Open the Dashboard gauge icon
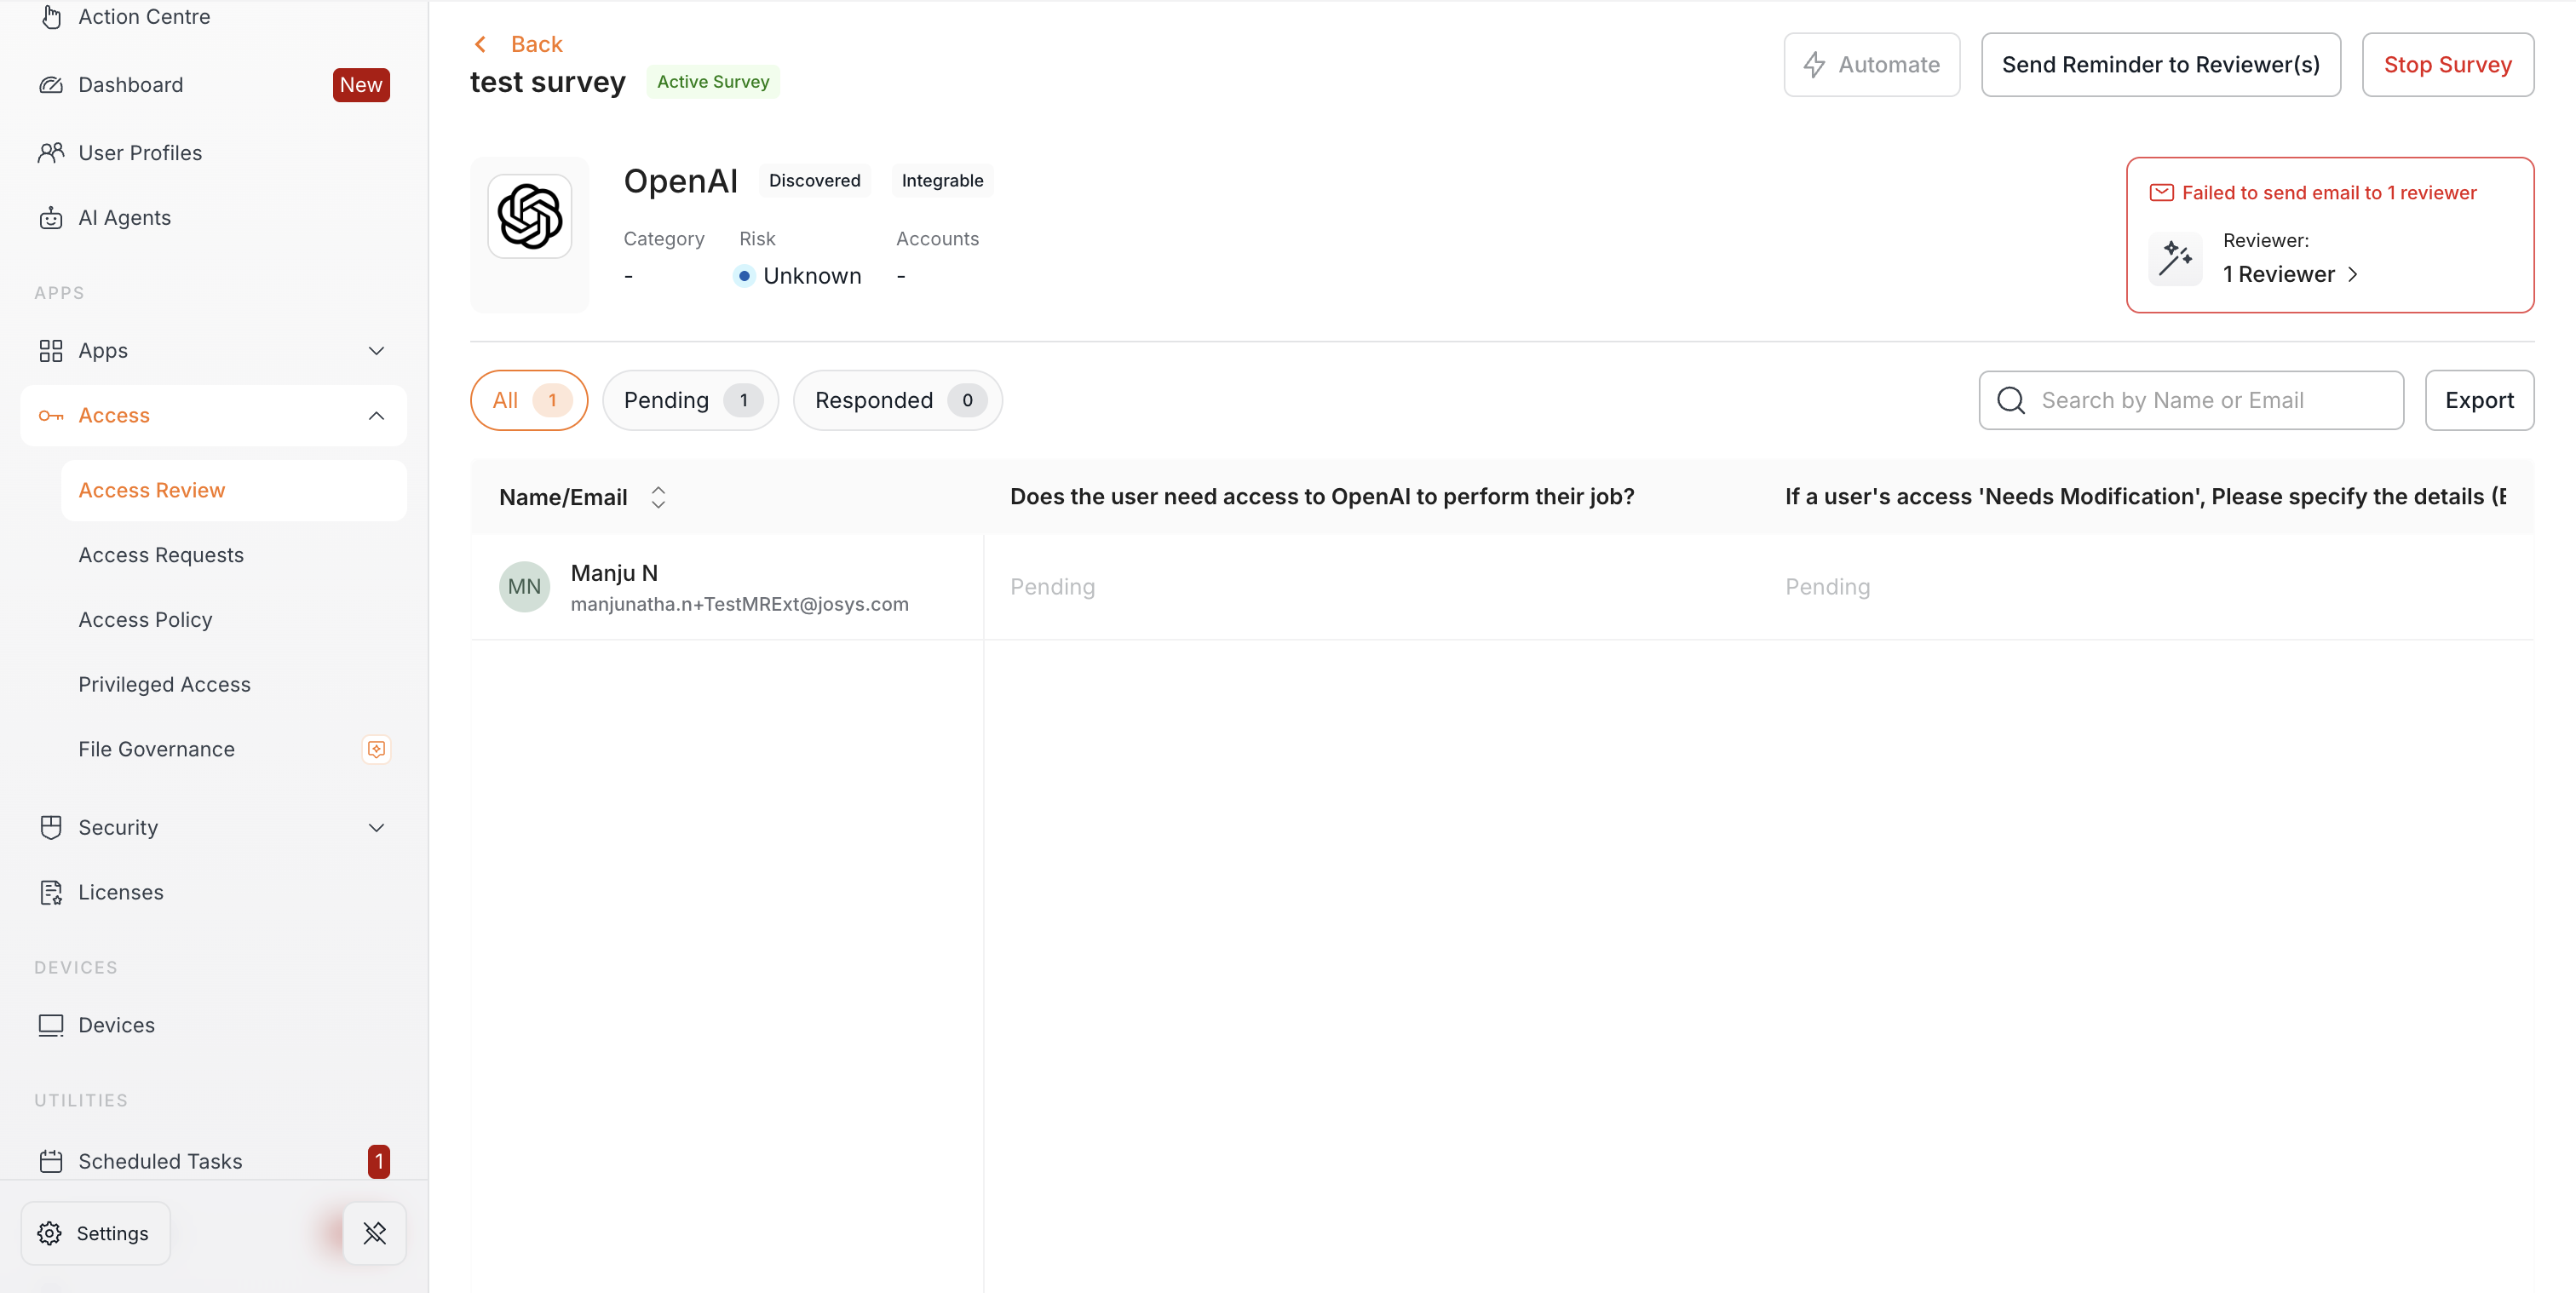 coord(51,85)
